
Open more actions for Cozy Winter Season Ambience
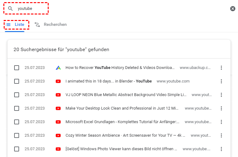[221, 135]
